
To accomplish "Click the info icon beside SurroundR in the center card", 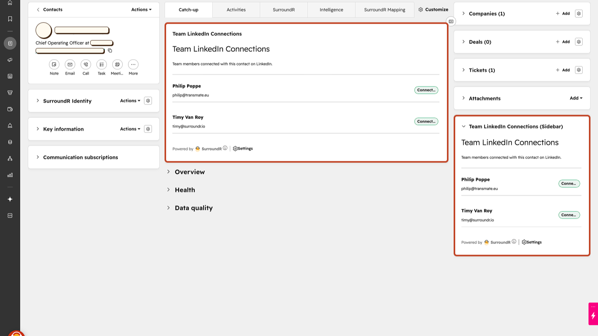I will pos(225,148).
